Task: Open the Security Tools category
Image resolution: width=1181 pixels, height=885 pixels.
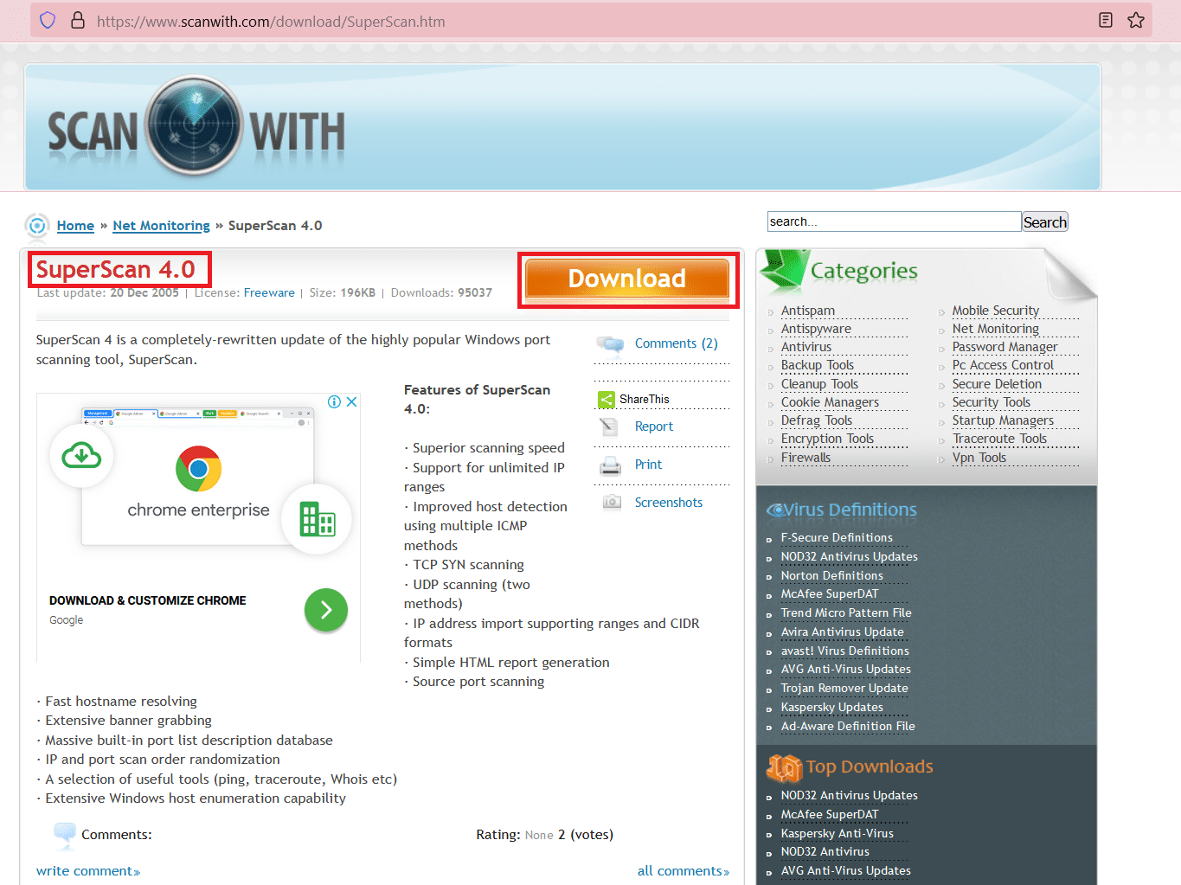Action: pyautogui.click(x=992, y=402)
